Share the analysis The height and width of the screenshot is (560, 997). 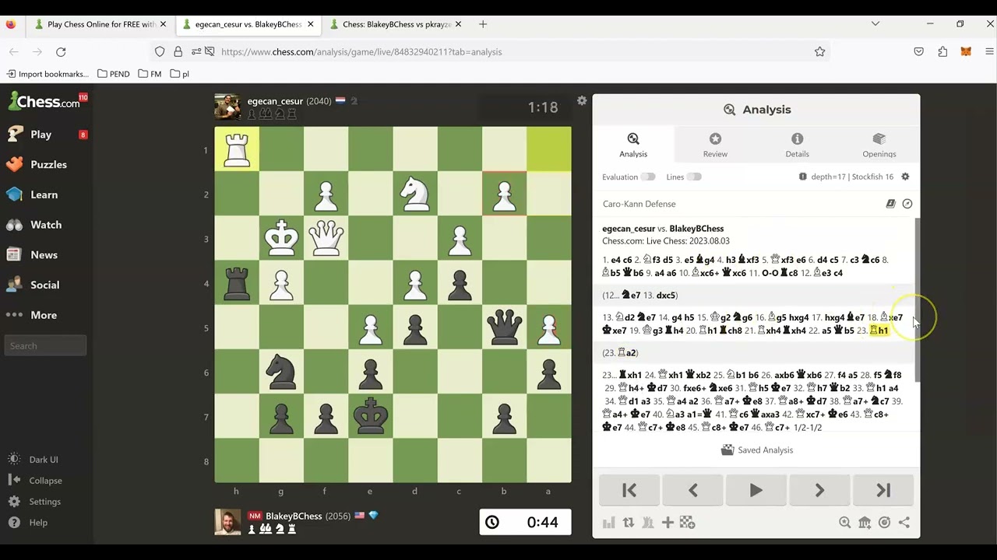tap(904, 523)
